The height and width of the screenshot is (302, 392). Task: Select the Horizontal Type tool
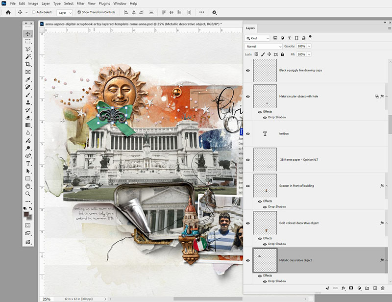pos(28,163)
